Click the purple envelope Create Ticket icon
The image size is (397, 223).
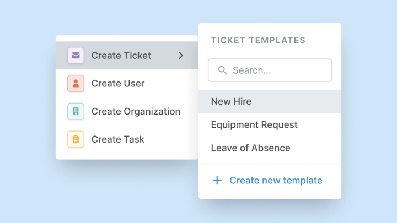76,56
